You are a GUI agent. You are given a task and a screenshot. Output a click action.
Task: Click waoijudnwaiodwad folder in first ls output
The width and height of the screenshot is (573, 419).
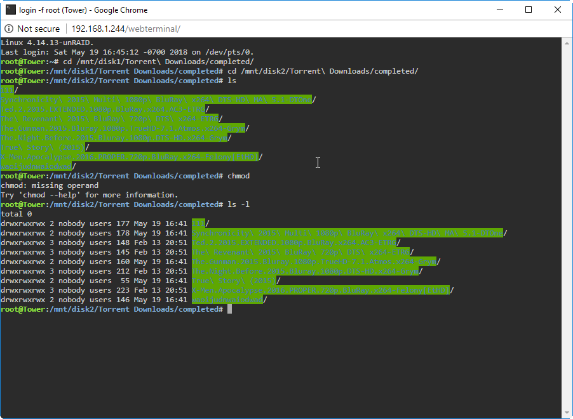(36, 166)
